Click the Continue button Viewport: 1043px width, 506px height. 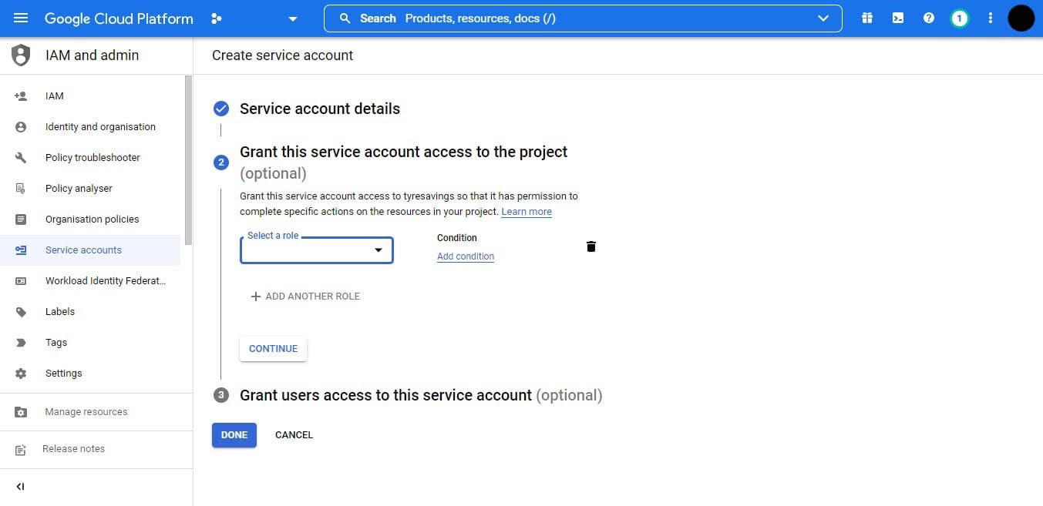click(x=274, y=349)
